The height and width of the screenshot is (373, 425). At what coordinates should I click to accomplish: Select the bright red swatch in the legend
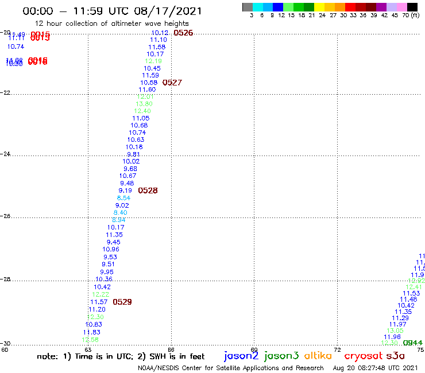click(x=350, y=7)
